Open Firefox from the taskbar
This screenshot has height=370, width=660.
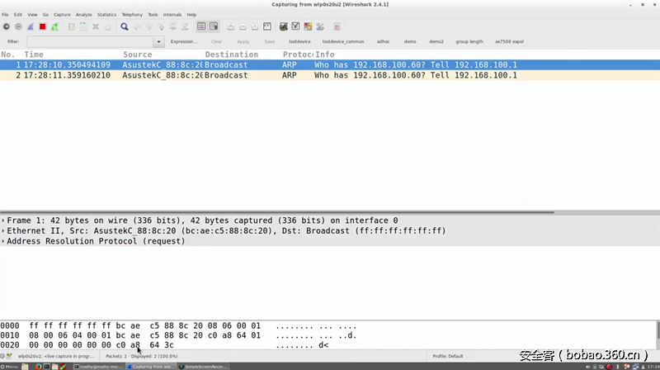tap(38, 367)
